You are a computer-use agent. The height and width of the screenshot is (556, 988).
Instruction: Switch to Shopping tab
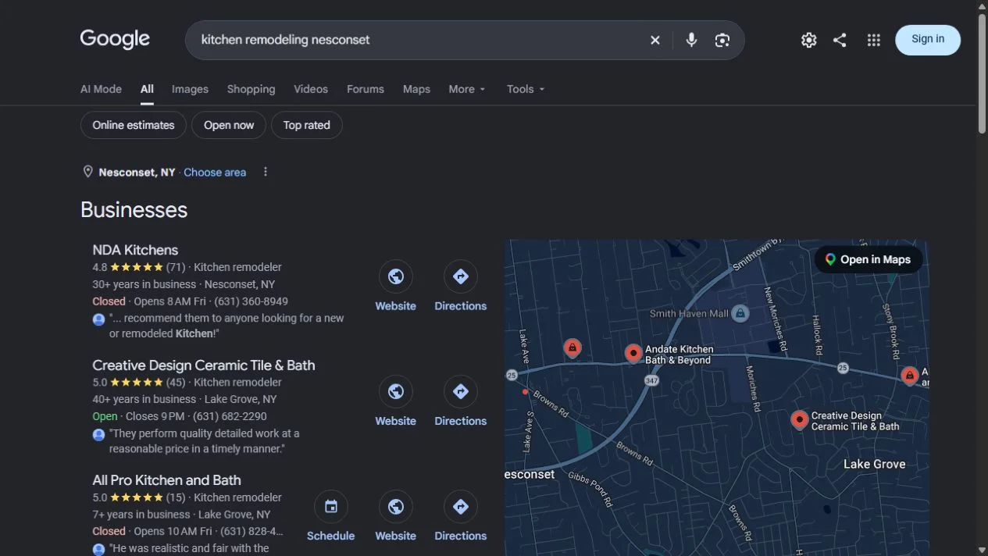pyautogui.click(x=251, y=89)
